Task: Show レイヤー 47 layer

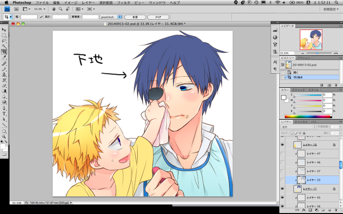Action: (x=282, y=154)
